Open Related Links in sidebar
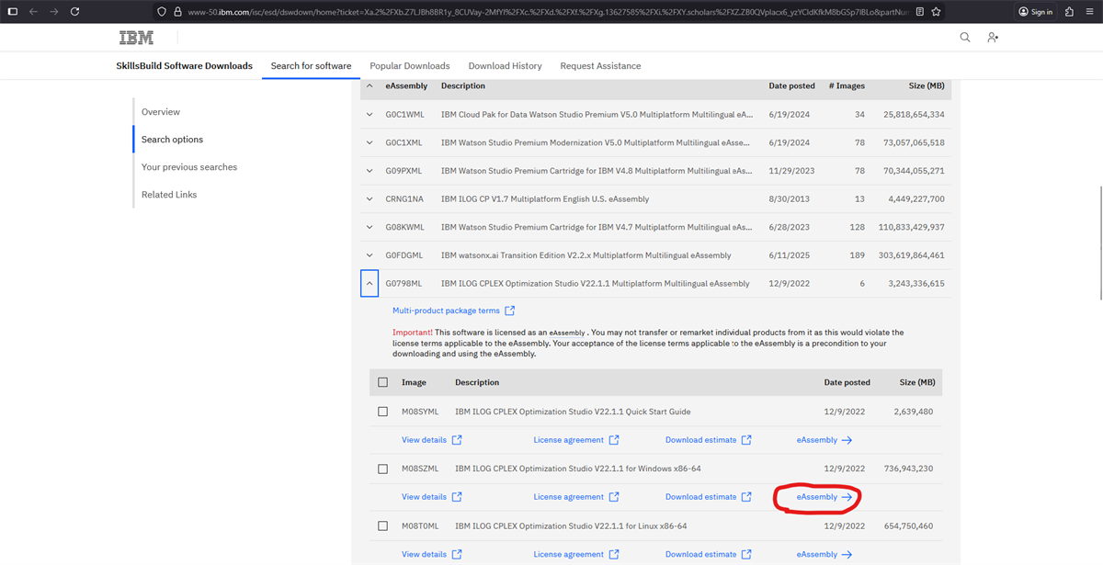 (x=169, y=195)
